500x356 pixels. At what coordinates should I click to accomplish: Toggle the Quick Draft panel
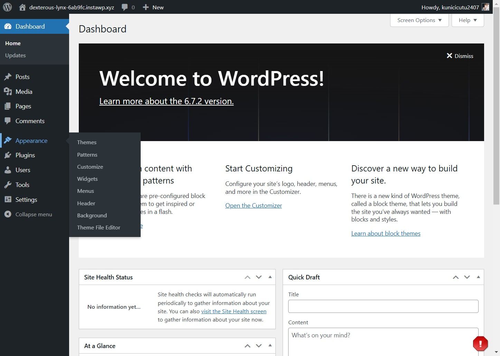[x=478, y=277]
